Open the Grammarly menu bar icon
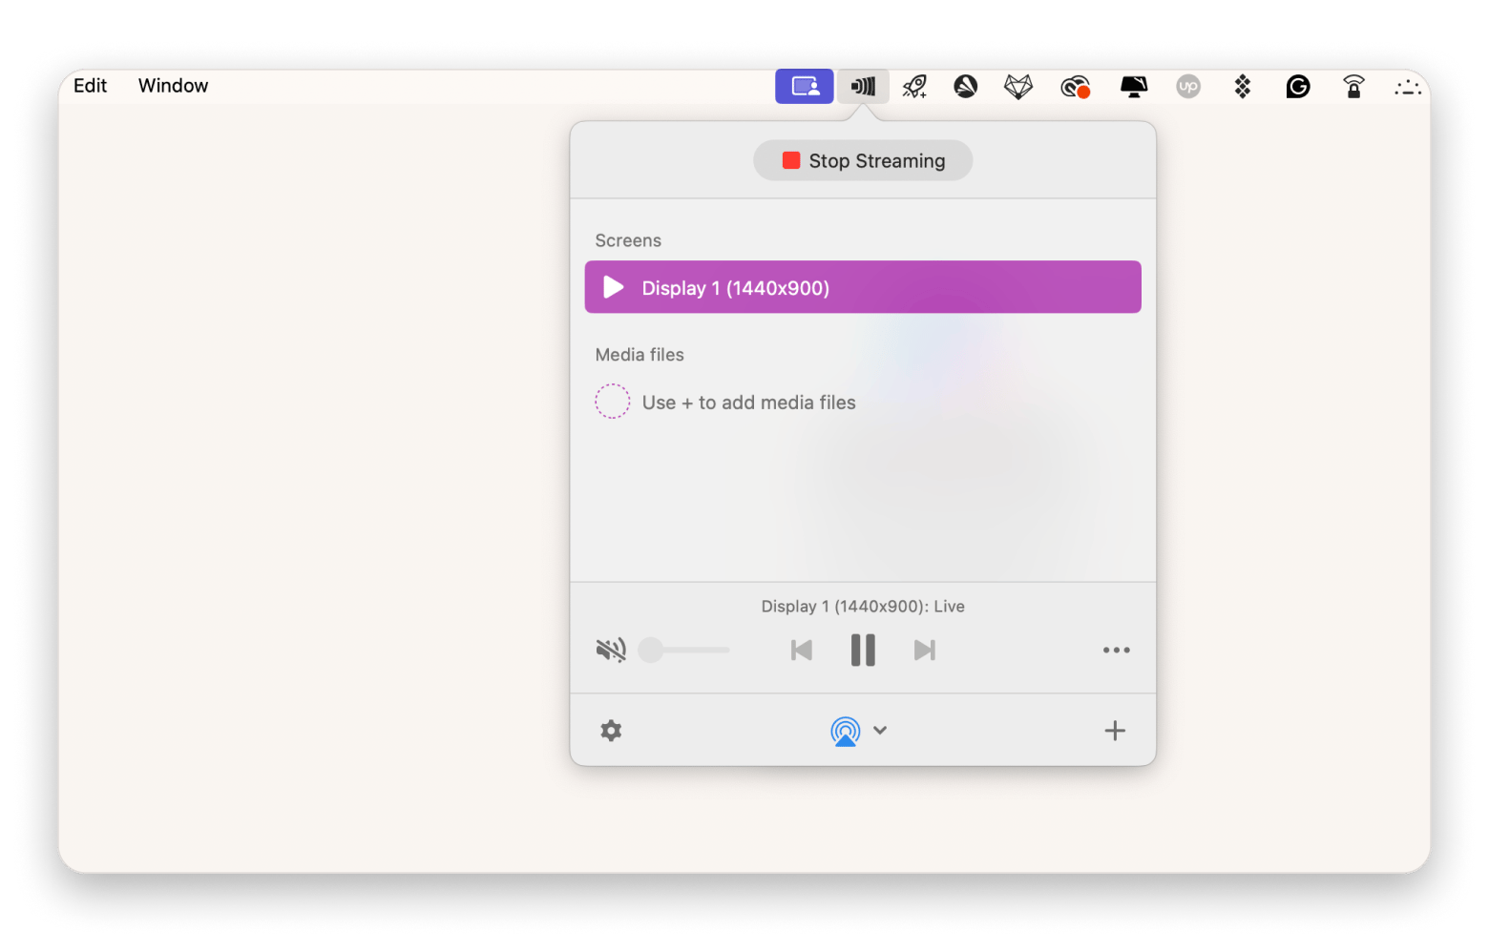The width and height of the screenshot is (1489, 952). tap(1297, 87)
